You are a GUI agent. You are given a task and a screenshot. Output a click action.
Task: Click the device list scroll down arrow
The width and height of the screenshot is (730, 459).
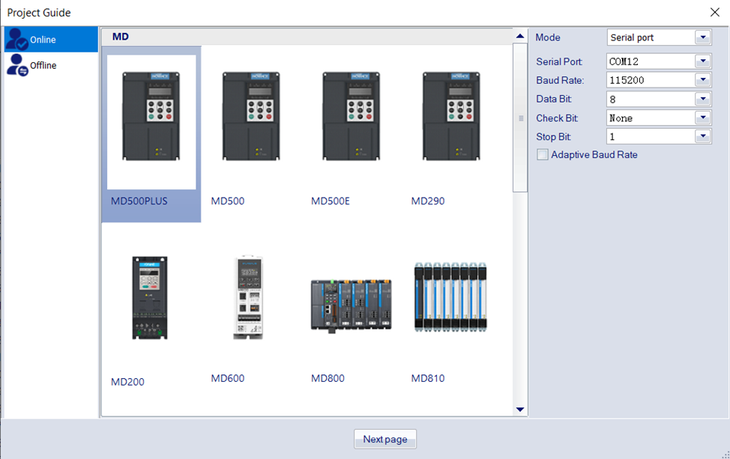(520, 409)
